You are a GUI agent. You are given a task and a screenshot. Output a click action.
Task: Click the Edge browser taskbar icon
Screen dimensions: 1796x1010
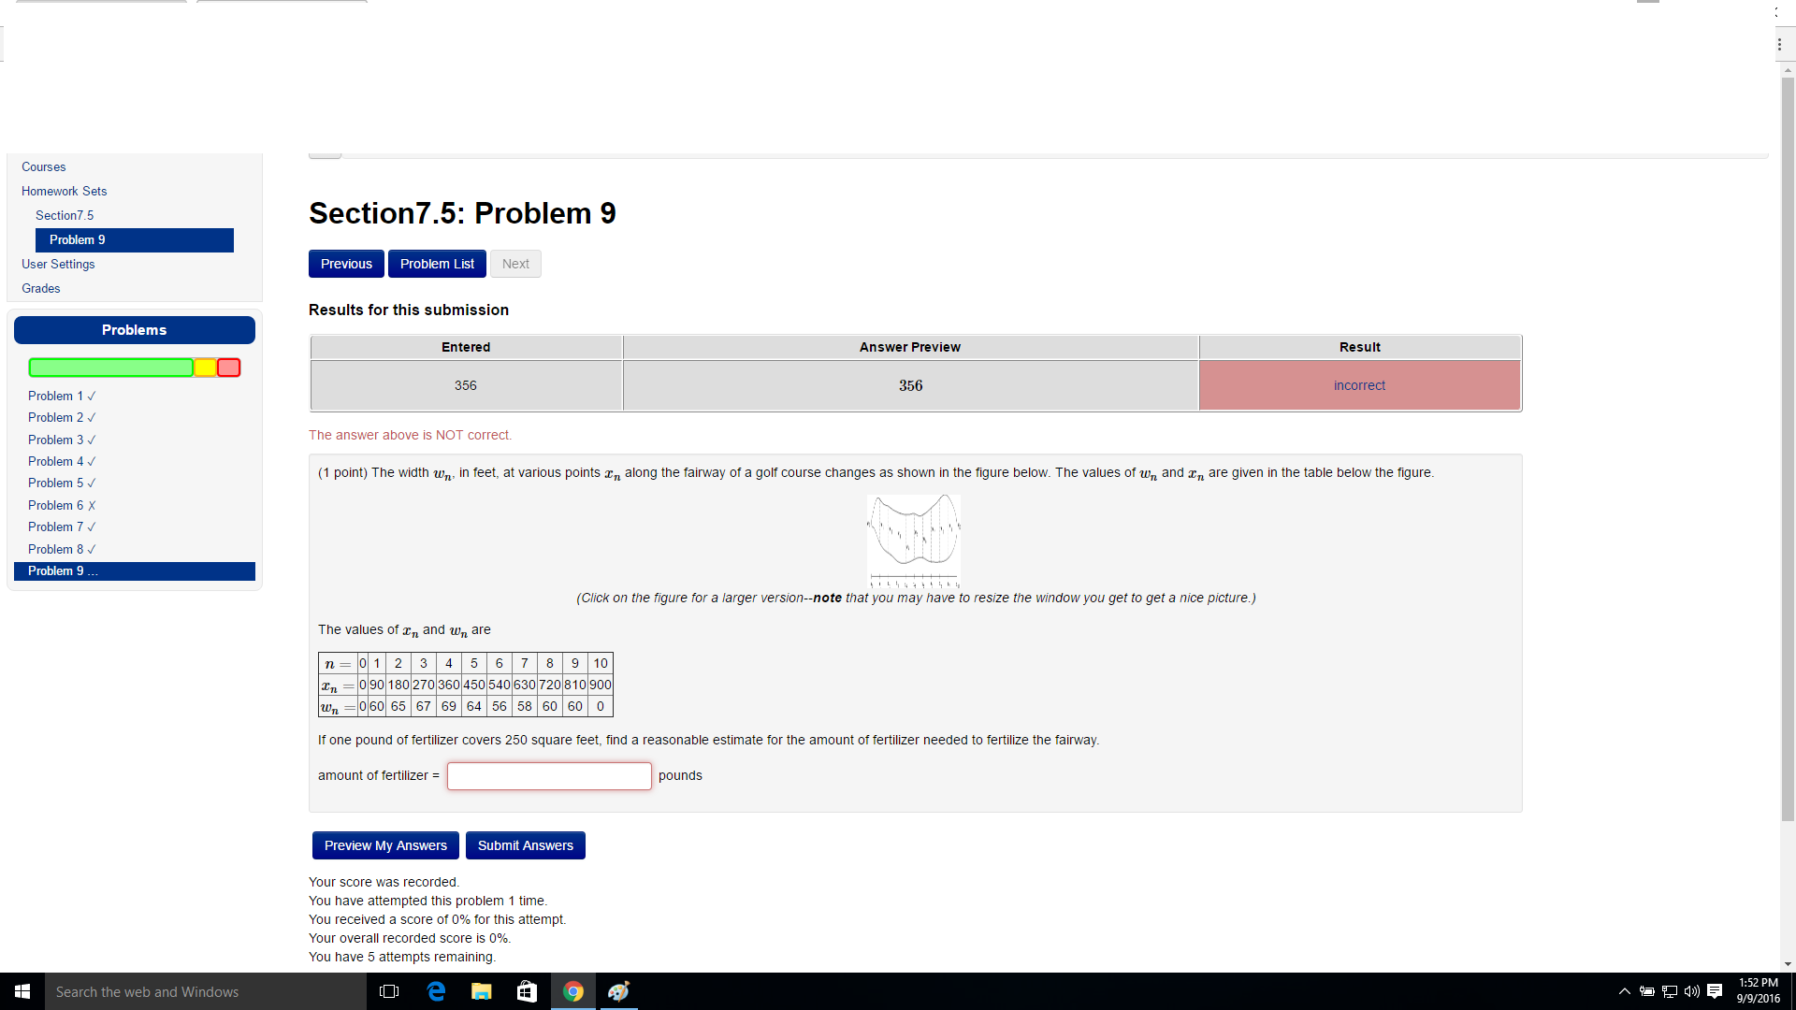pyautogui.click(x=439, y=990)
